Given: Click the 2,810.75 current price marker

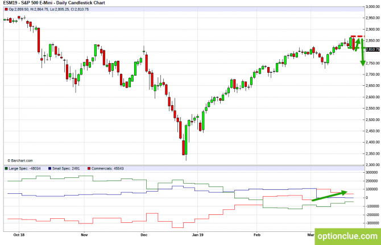Looking at the screenshot, I should click(x=372, y=49).
